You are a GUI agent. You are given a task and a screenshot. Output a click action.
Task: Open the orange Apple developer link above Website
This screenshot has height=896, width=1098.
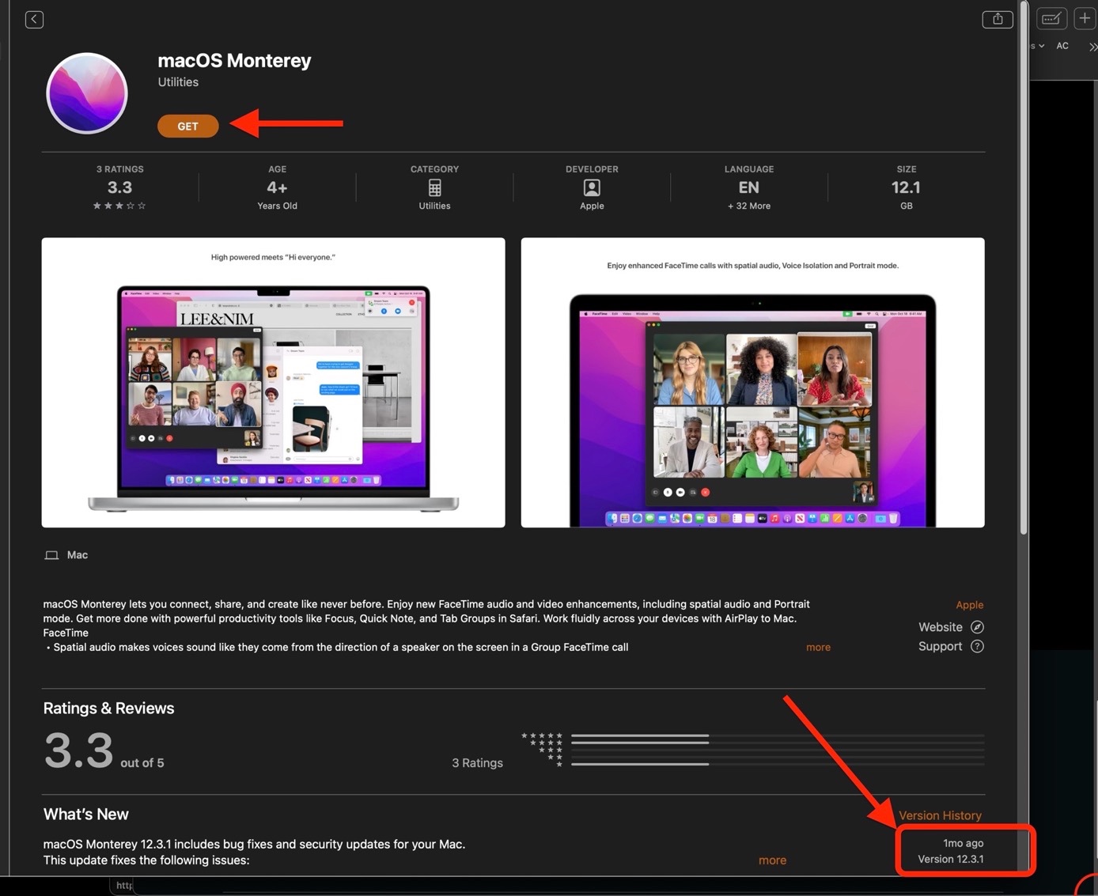click(969, 605)
